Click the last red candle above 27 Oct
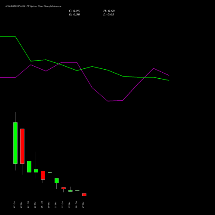 (84, 194)
